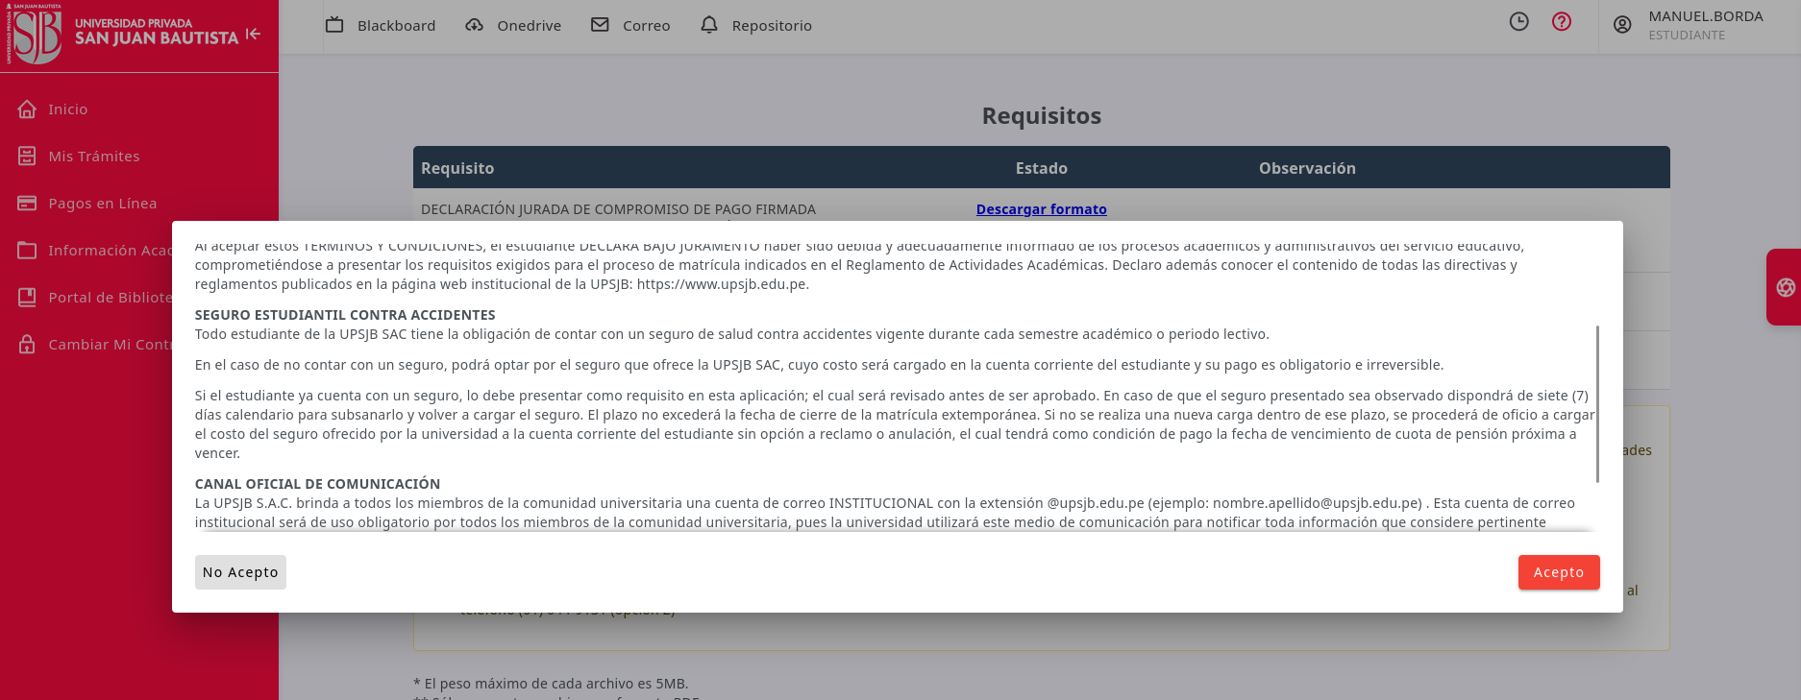This screenshot has width=1801, height=700.
Task: Click the Repositorio bell icon
Action: click(709, 25)
